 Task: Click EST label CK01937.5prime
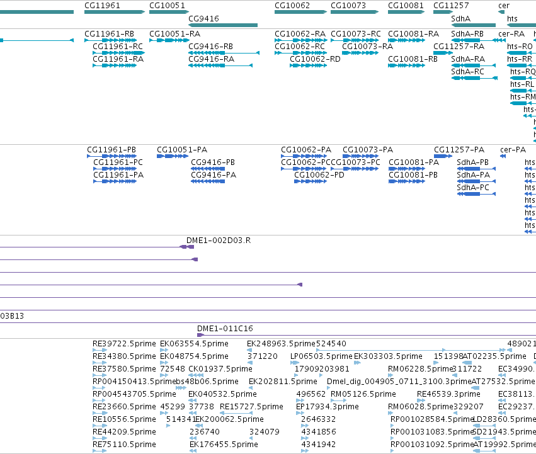coord(220,369)
